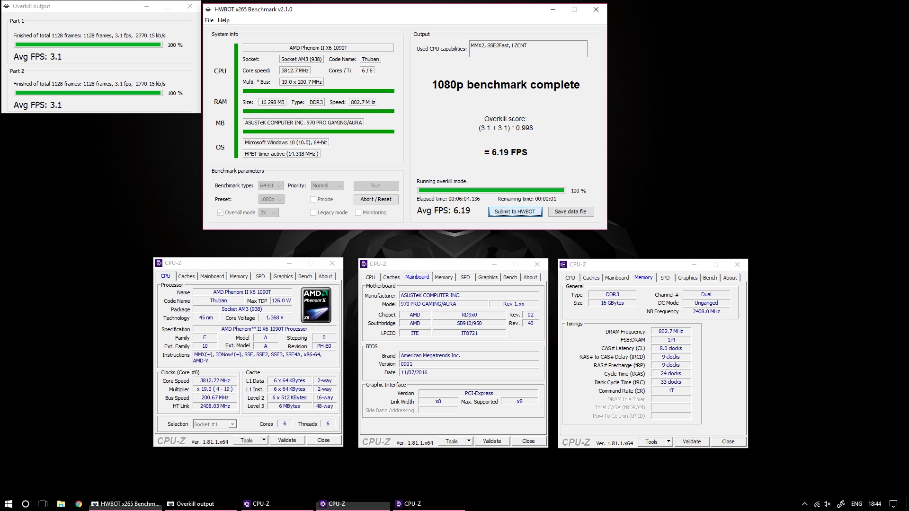Click the Part 1 progress bar
909x511 pixels.
tap(88, 45)
